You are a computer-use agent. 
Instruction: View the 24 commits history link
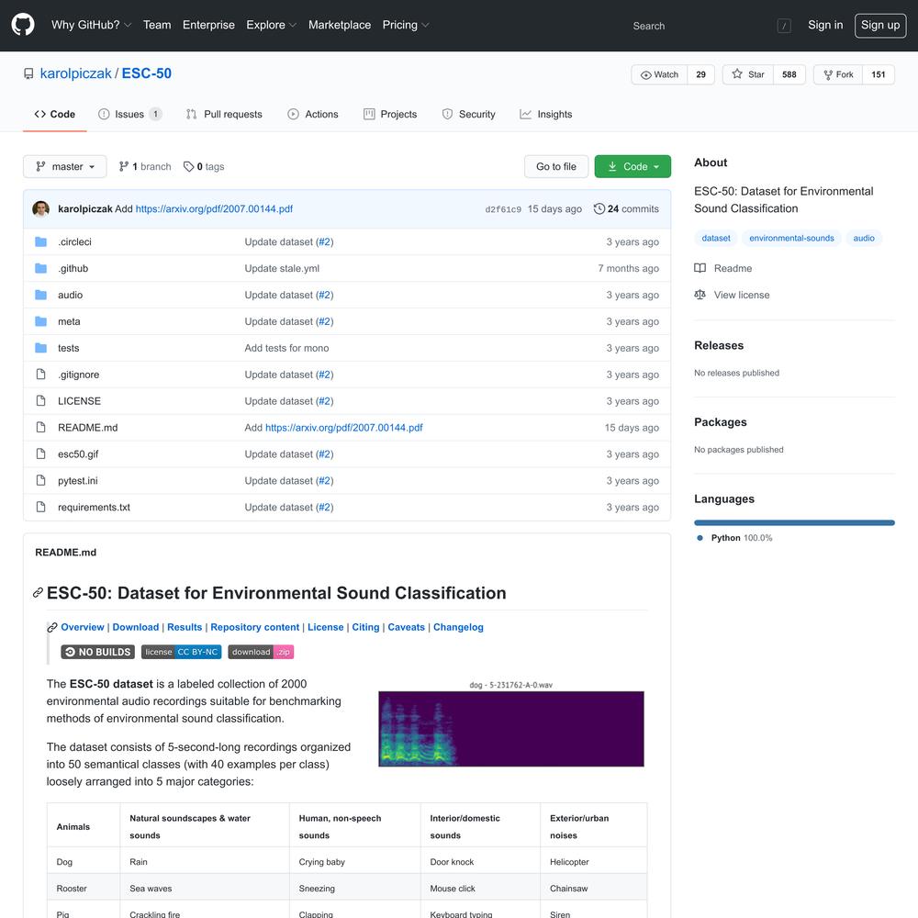[626, 209]
